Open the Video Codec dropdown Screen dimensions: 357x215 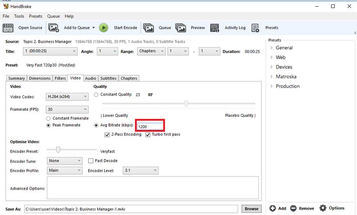(x=67, y=97)
